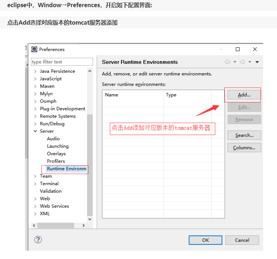277x259 pixels.
Task: Click the horizontal scrollbar left arrow
Action: [34, 225]
